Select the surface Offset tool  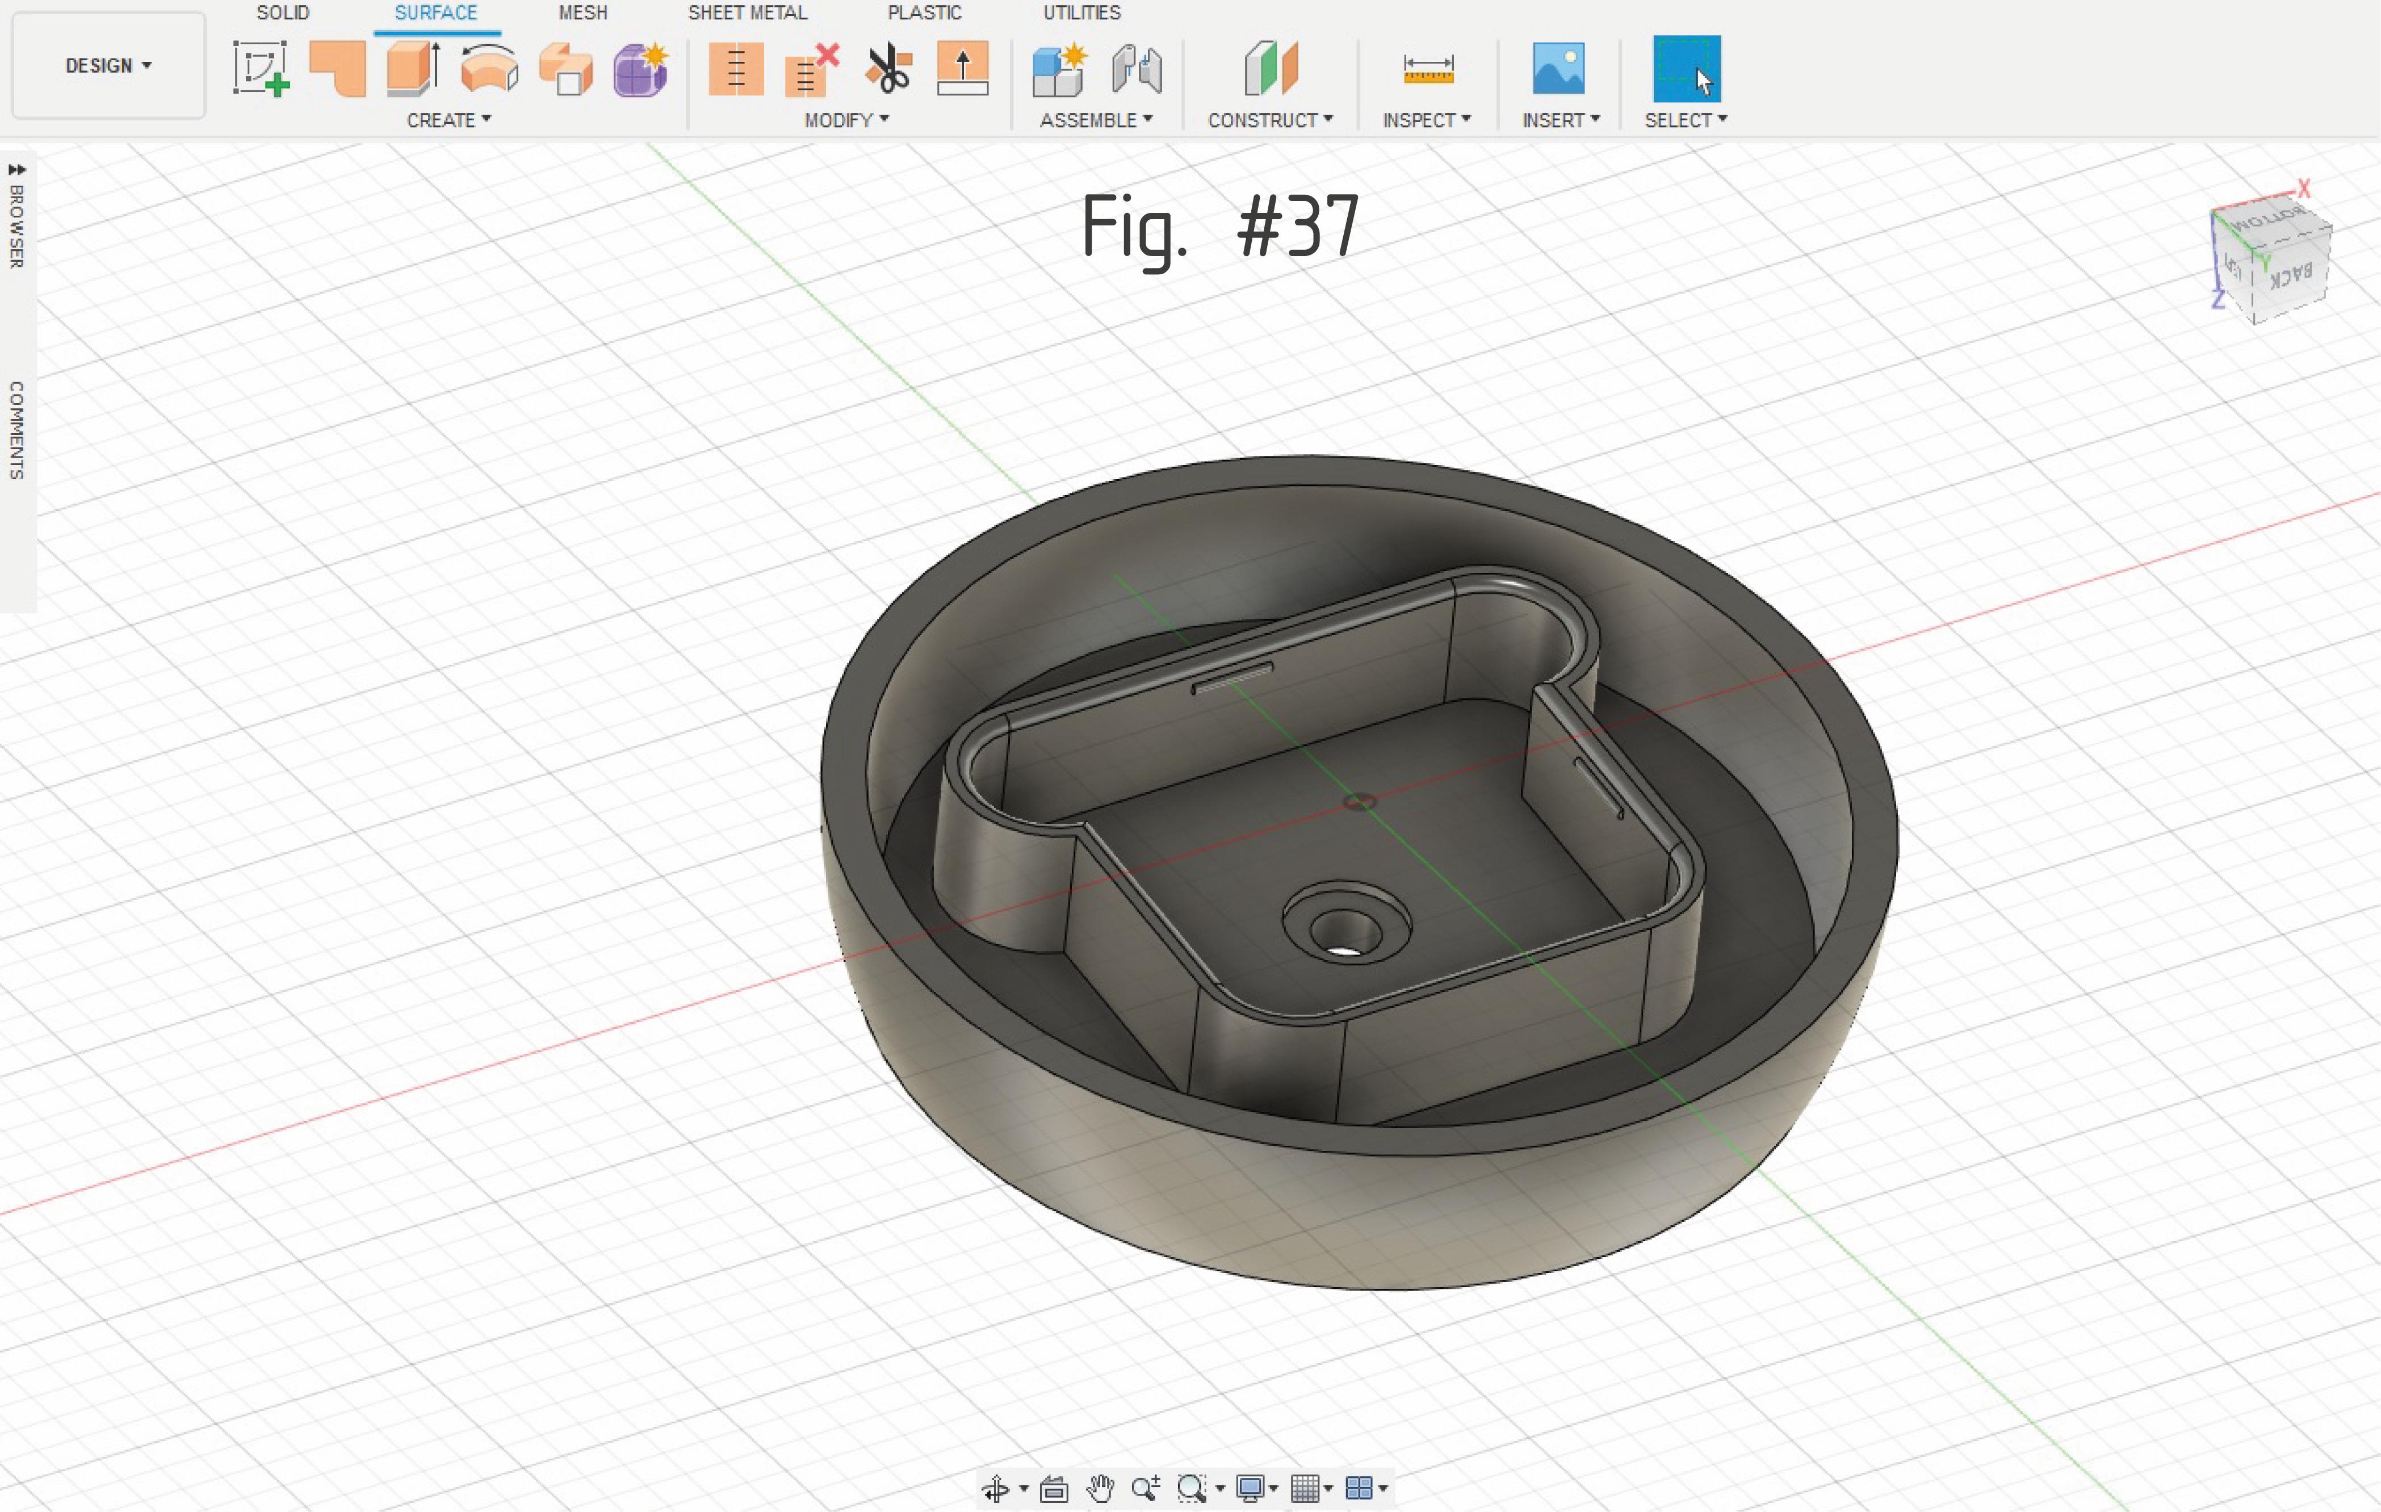click(x=565, y=68)
